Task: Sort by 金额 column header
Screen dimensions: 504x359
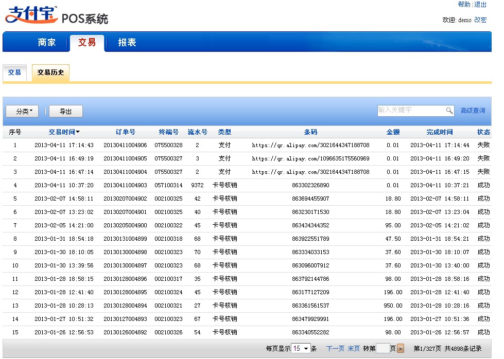Action: pos(393,132)
